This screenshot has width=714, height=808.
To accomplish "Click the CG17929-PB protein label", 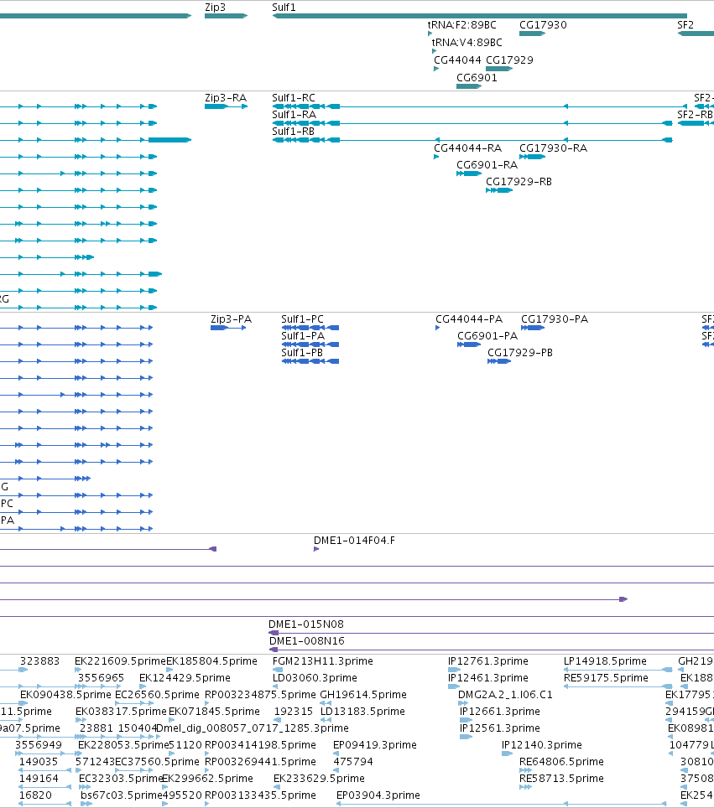I will click(520, 353).
